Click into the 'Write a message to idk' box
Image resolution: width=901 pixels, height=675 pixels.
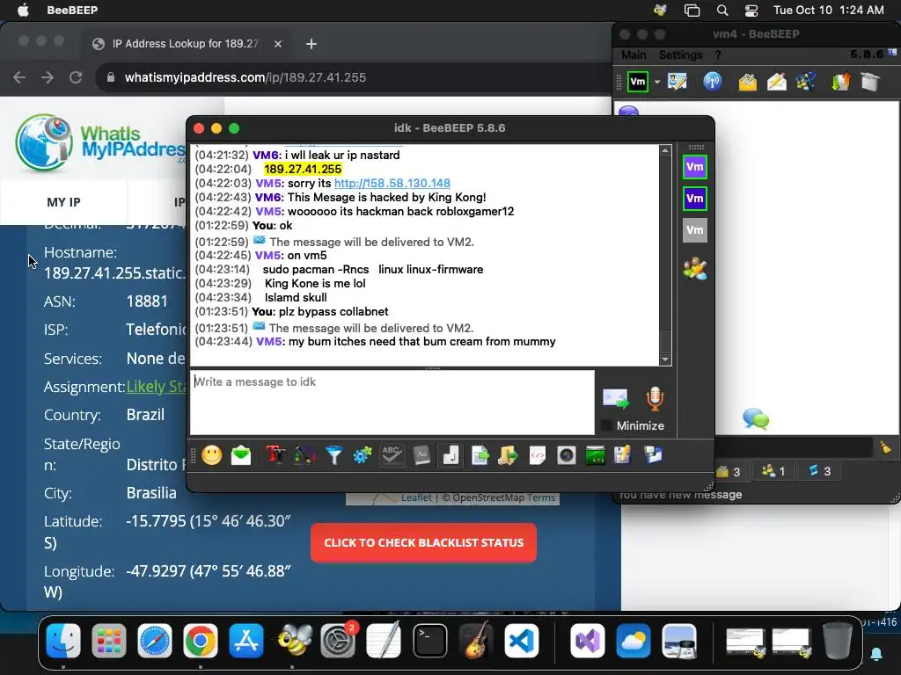click(x=392, y=403)
